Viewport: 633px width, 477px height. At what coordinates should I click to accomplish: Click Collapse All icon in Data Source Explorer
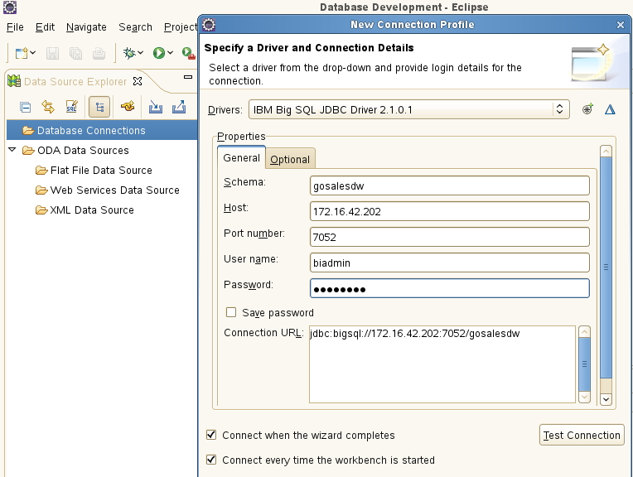click(x=25, y=108)
